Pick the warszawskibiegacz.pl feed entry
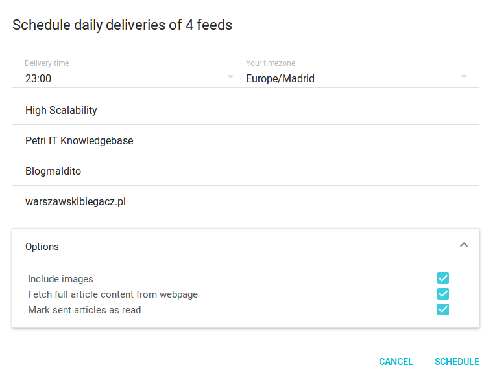The width and height of the screenshot is (495, 376). (75, 201)
